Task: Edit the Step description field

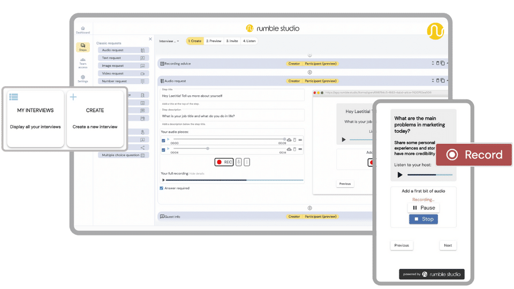Action: pos(232,116)
